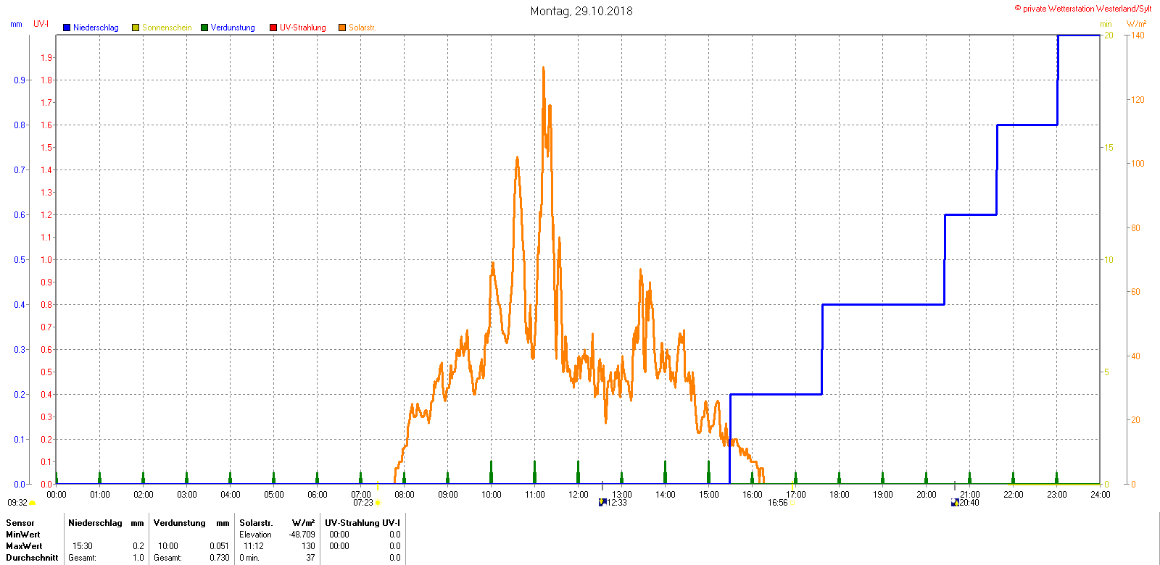
Task: Click the 20 tick on the yellow min axis
Action: click(1109, 35)
